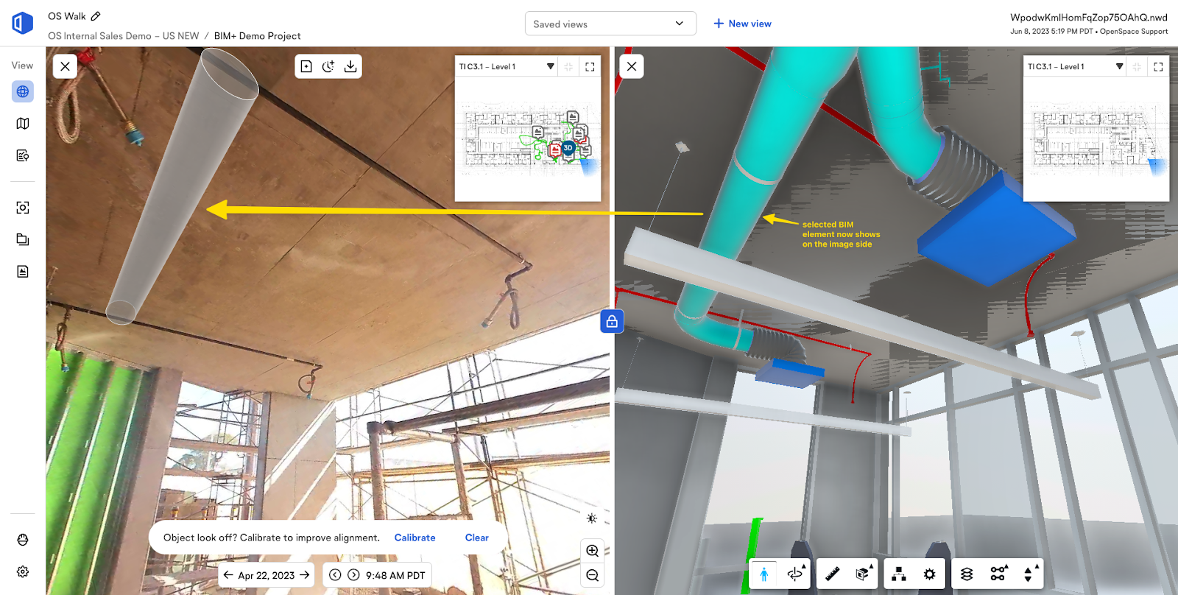Open the help support sidebar icon

pyautogui.click(x=23, y=540)
